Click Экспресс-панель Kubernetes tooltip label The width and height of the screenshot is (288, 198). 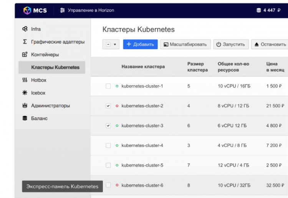[x=63, y=186]
